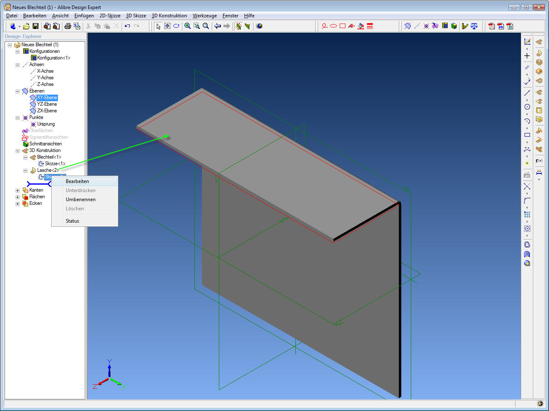
Task: Select the arrow Select tool
Action: [x=158, y=26]
